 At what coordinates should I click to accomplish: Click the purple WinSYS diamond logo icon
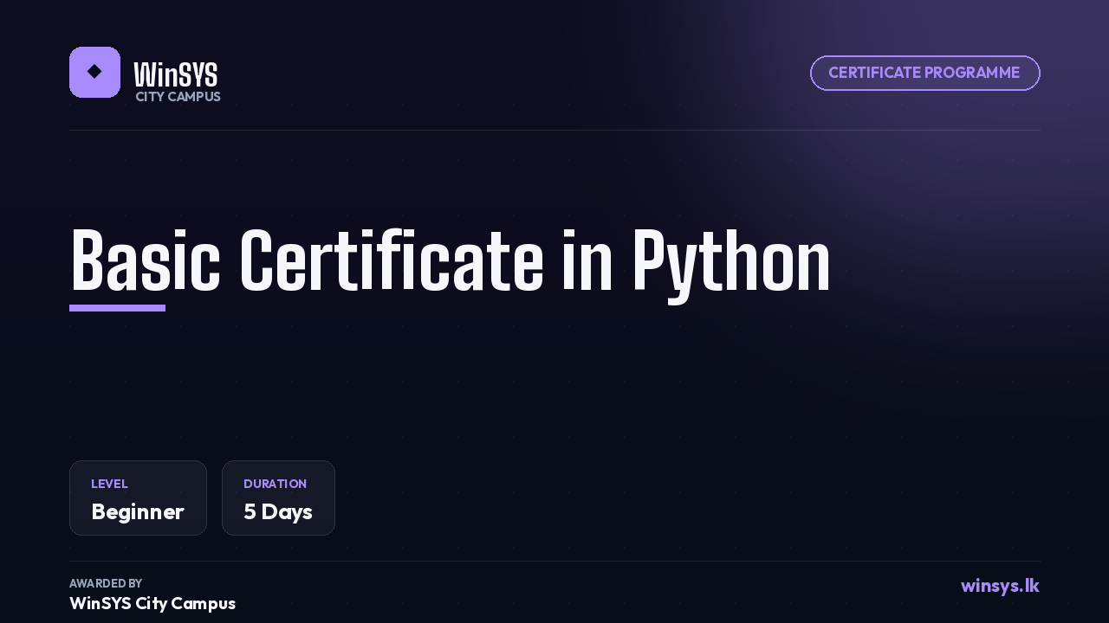pos(94,72)
